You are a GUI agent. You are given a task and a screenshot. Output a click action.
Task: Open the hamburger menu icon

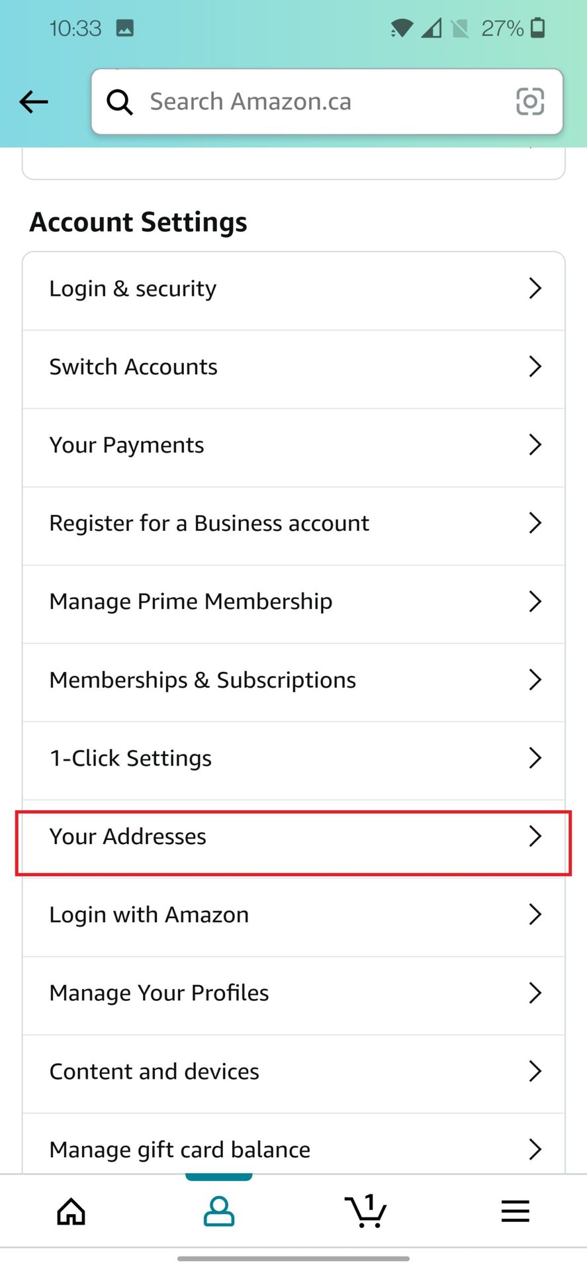tap(515, 1211)
